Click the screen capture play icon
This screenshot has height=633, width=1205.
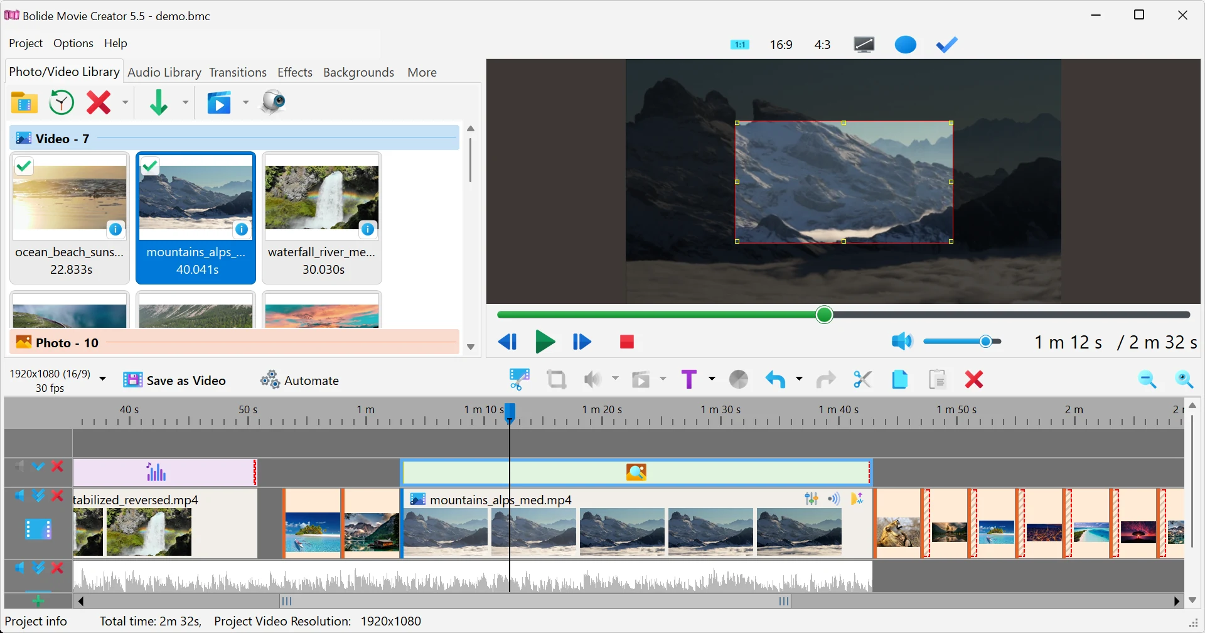pos(220,102)
